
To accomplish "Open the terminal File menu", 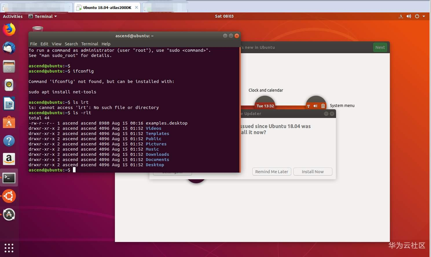I will [34, 44].
